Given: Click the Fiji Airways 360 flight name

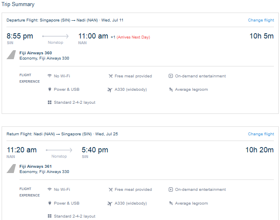Looking at the screenshot, I should (x=36, y=53).
